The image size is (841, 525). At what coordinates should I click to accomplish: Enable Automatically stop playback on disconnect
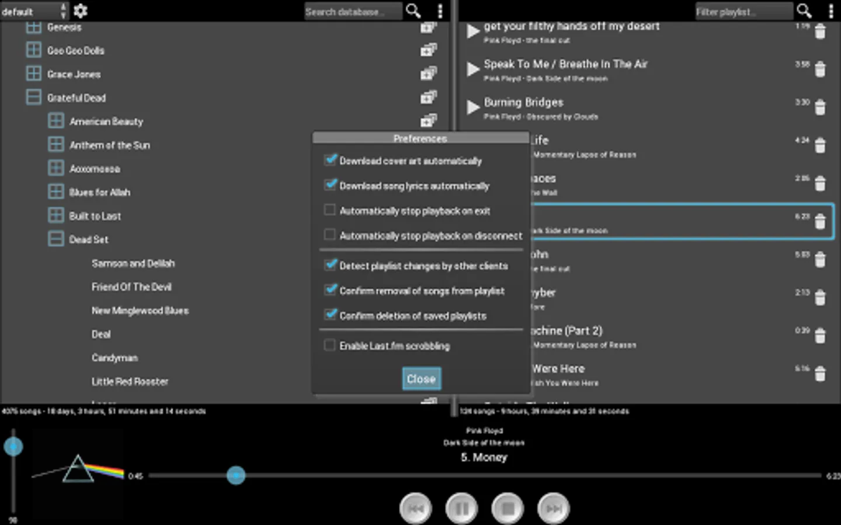tap(330, 235)
